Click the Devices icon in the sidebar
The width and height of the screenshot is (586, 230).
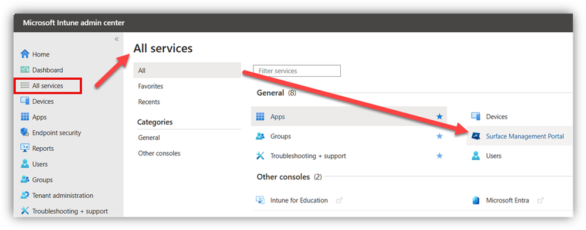[25, 102]
